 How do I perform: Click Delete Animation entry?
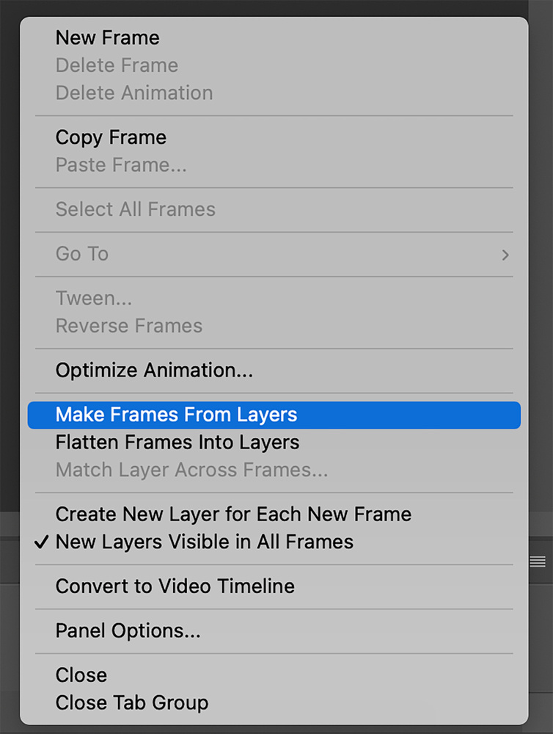(274, 93)
